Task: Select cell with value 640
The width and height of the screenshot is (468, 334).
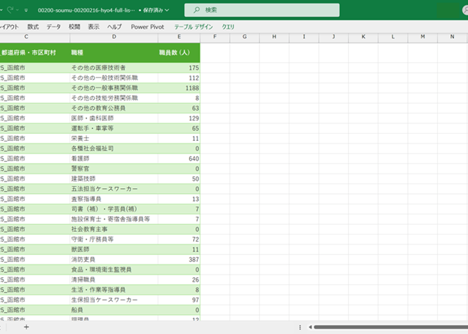Action: [x=179, y=159]
